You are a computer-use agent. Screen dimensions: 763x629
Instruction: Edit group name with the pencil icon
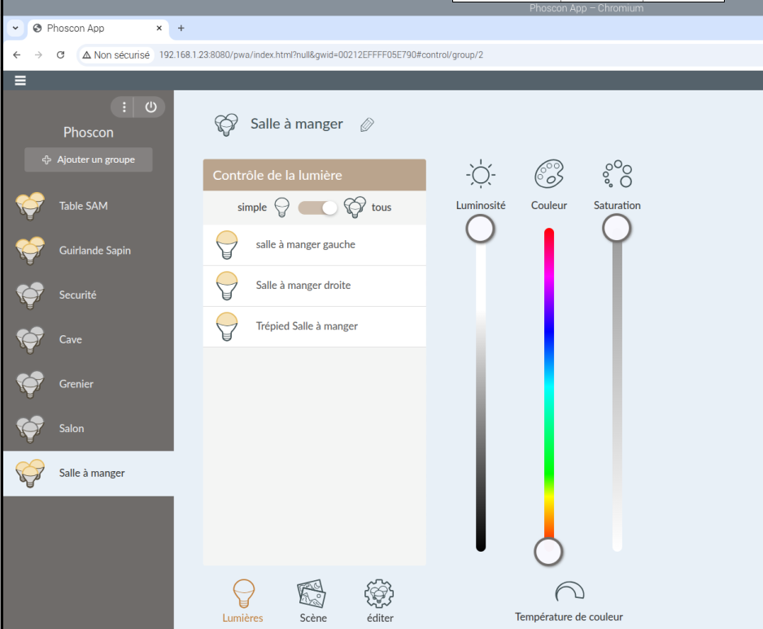click(367, 124)
